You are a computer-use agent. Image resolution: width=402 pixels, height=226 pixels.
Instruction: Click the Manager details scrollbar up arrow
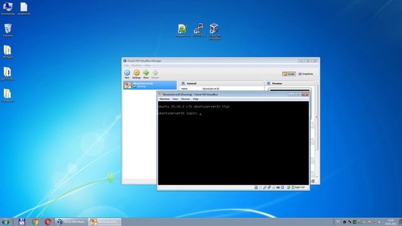click(317, 82)
